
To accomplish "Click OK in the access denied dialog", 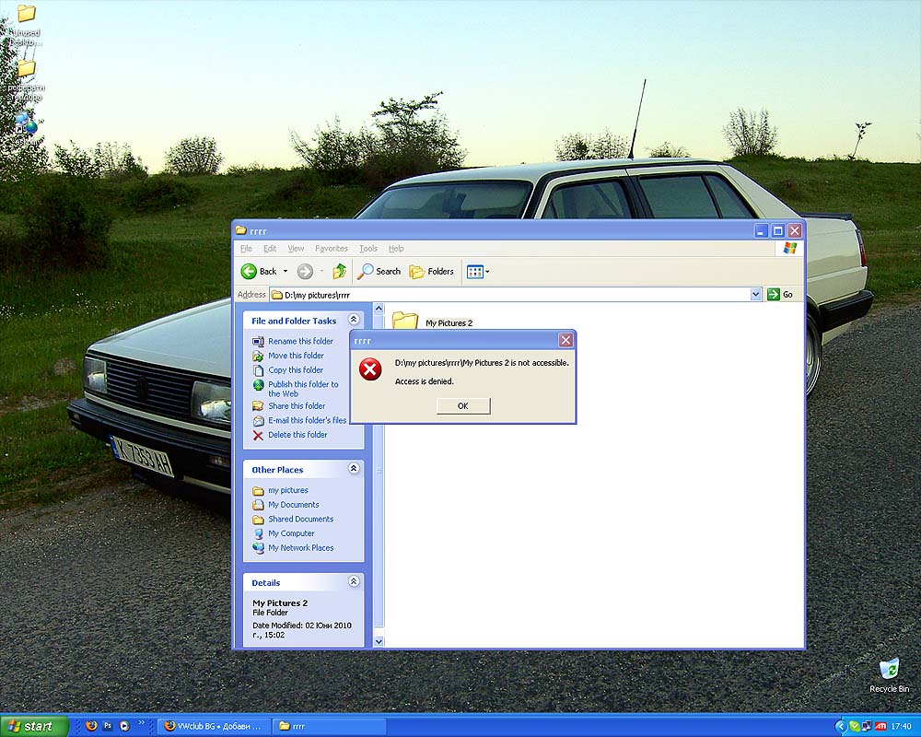I will pyautogui.click(x=462, y=405).
